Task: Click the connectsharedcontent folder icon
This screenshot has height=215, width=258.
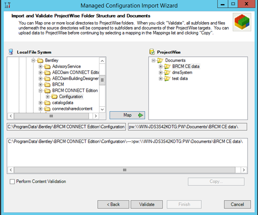Action: 47,109
